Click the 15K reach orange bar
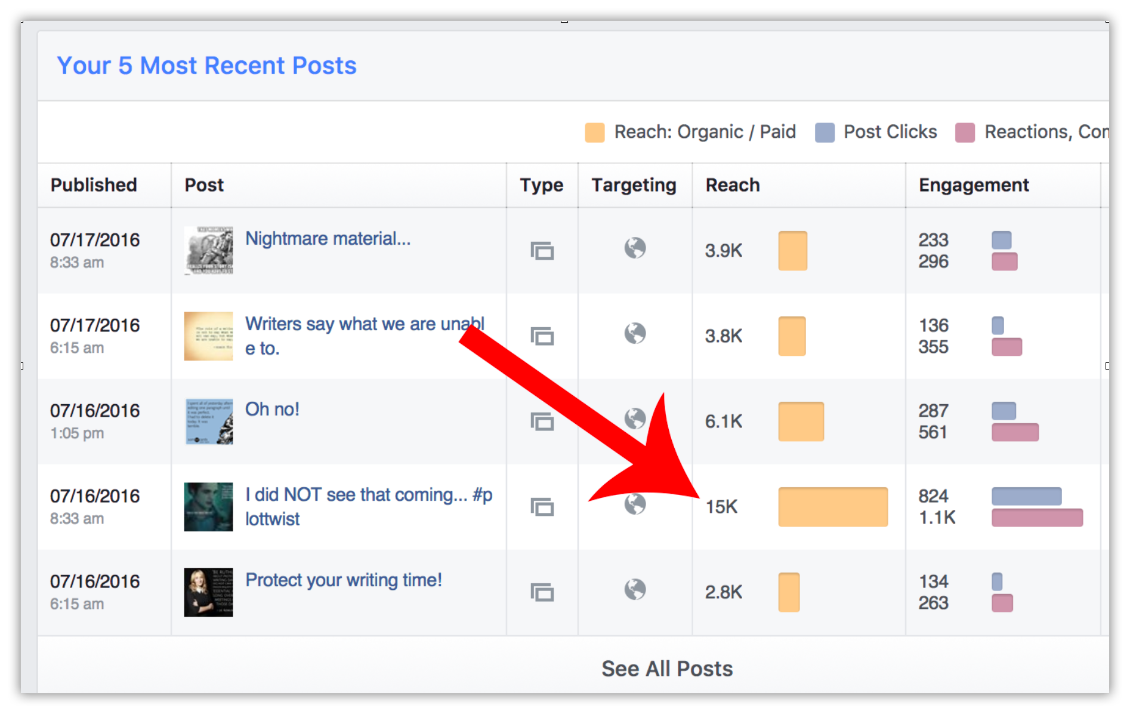This screenshot has width=1130, height=714. 832,507
